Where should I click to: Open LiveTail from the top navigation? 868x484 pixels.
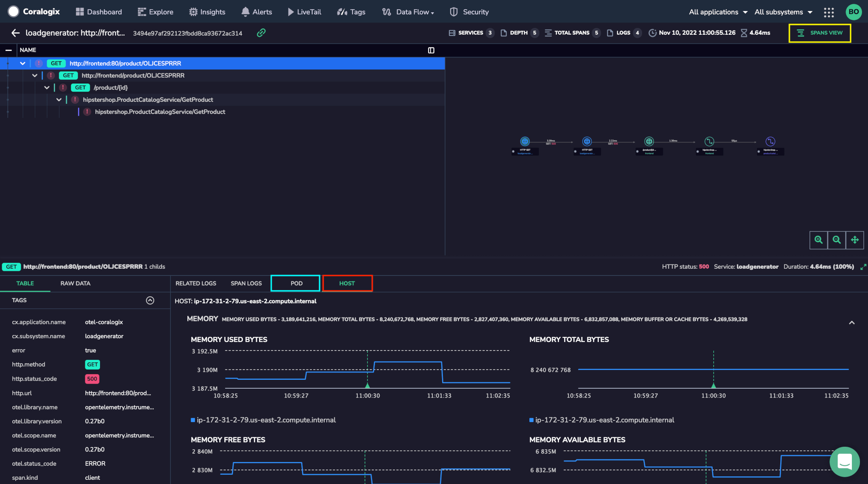(304, 12)
